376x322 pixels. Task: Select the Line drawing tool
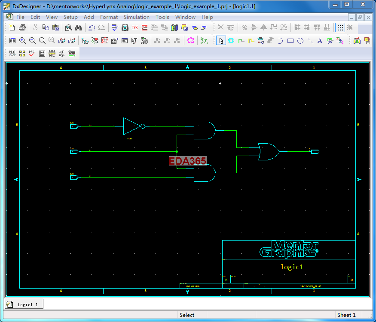tap(310, 41)
